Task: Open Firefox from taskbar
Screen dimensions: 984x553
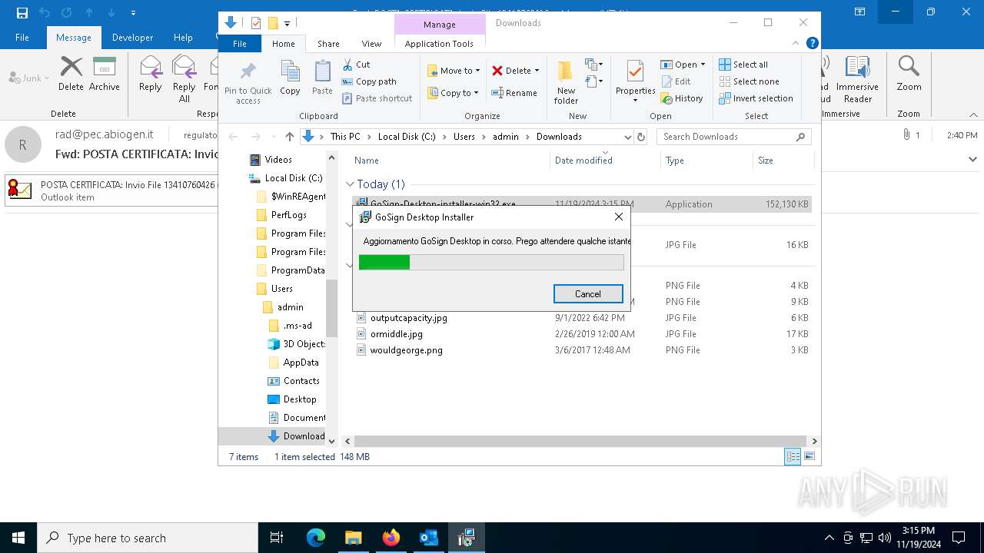Action: click(391, 538)
